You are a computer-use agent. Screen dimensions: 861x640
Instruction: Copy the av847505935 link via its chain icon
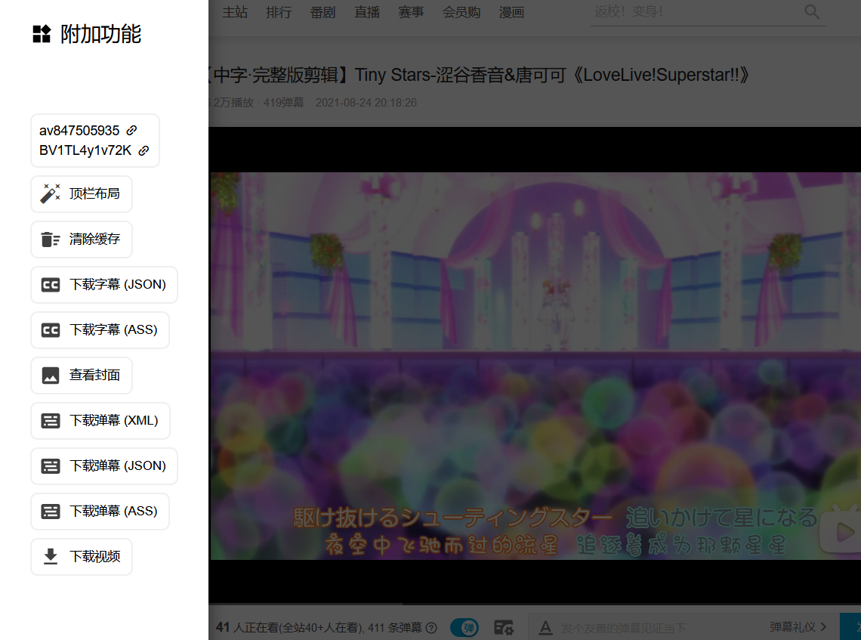tap(131, 131)
